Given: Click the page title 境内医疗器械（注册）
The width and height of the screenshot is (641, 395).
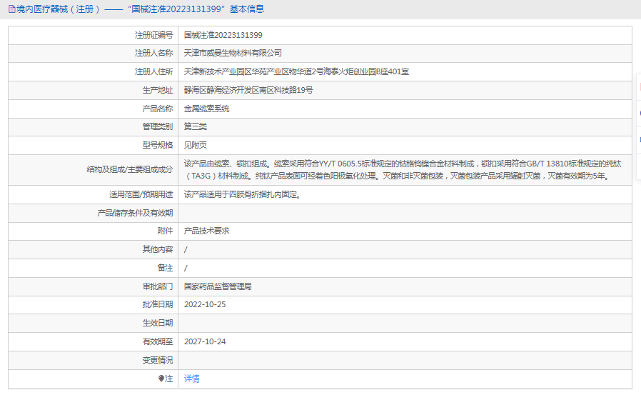Looking at the screenshot, I should pyautogui.click(x=59, y=9).
